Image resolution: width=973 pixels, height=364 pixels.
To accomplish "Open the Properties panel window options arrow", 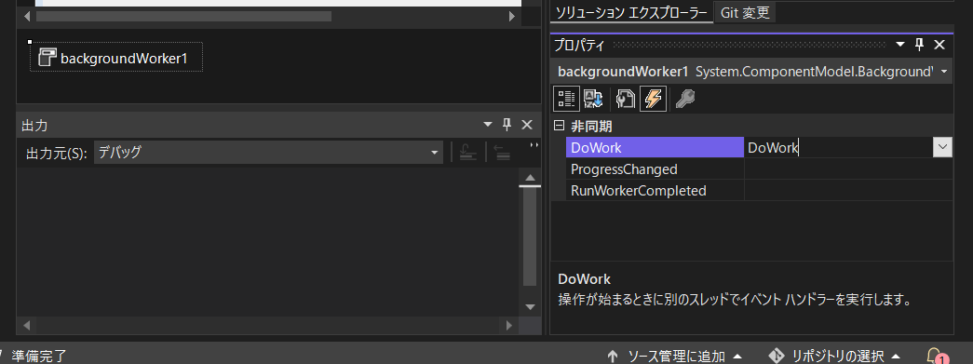I will click(x=899, y=45).
